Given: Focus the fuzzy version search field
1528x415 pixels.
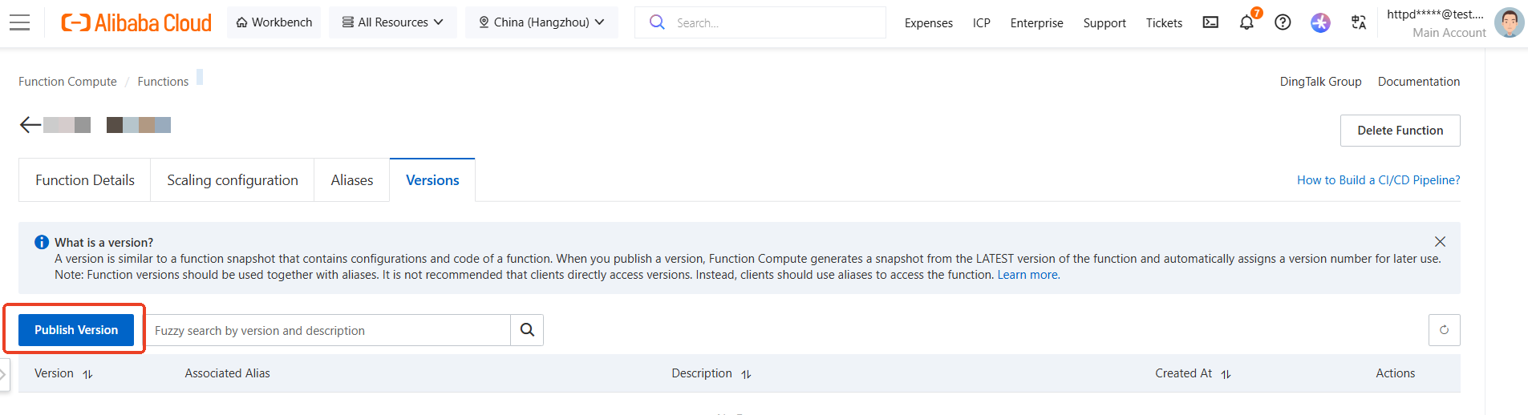Looking at the screenshot, I should pos(329,330).
